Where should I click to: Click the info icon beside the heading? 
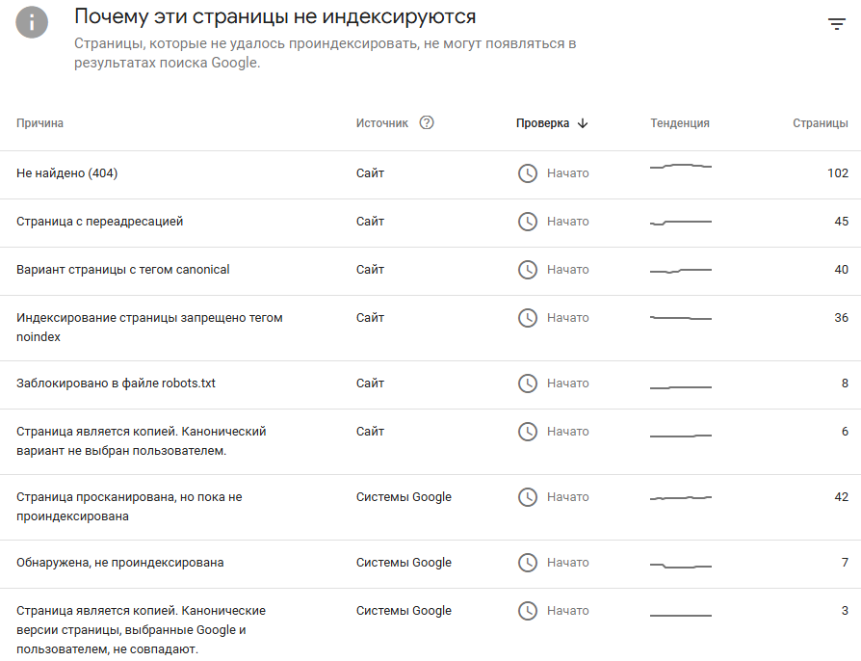pos(32,22)
